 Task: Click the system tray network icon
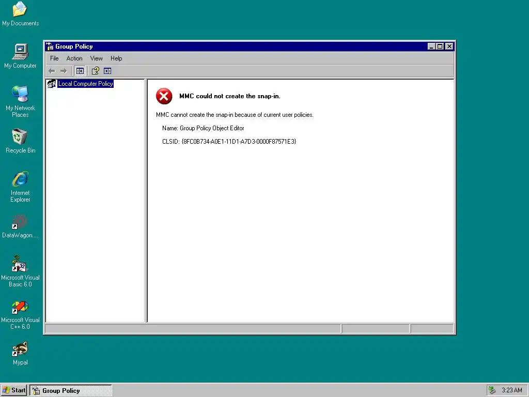tap(492, 390)
